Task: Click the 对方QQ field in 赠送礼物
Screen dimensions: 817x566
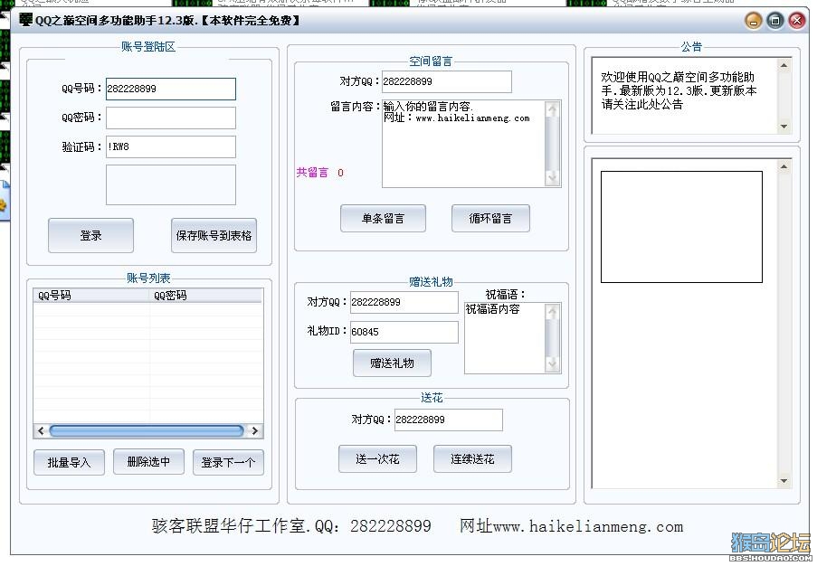Action: [x=404, y=303]
